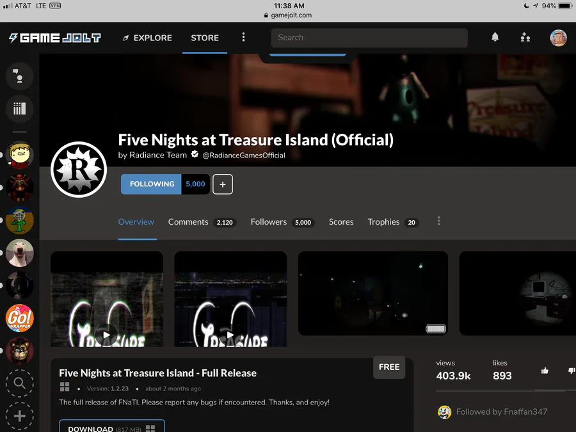Click the Five Nights at Treasure Island title
Image resolution: width=576 pixels, height=432 pixels.
point(255,140)
